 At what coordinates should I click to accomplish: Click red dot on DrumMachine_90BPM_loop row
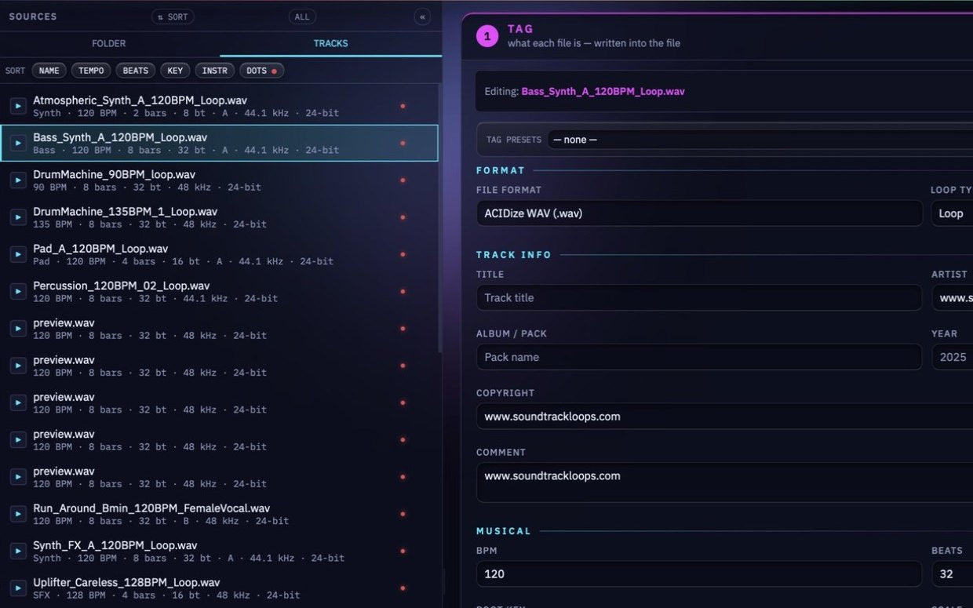click(x=403, y=180)
